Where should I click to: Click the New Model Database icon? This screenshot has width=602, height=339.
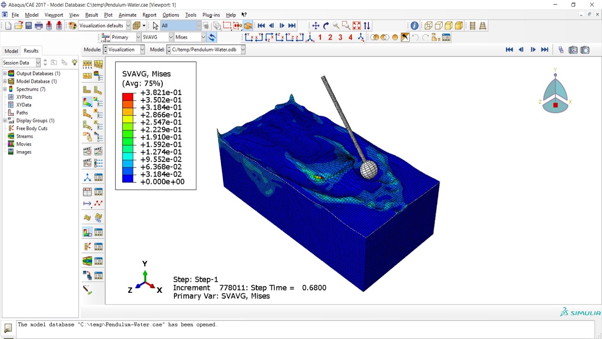point(8,26)
